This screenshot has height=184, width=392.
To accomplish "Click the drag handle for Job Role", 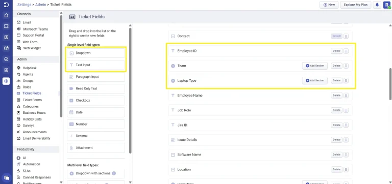I will coord(346,110).
